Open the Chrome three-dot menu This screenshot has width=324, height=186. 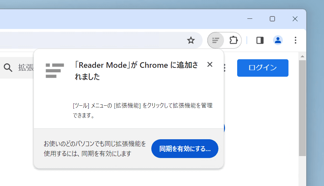[295, 40]
